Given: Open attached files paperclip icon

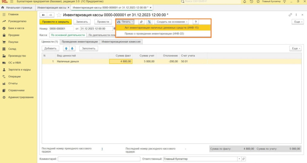Looking at the screenshot, I should [x=142, y=22].
